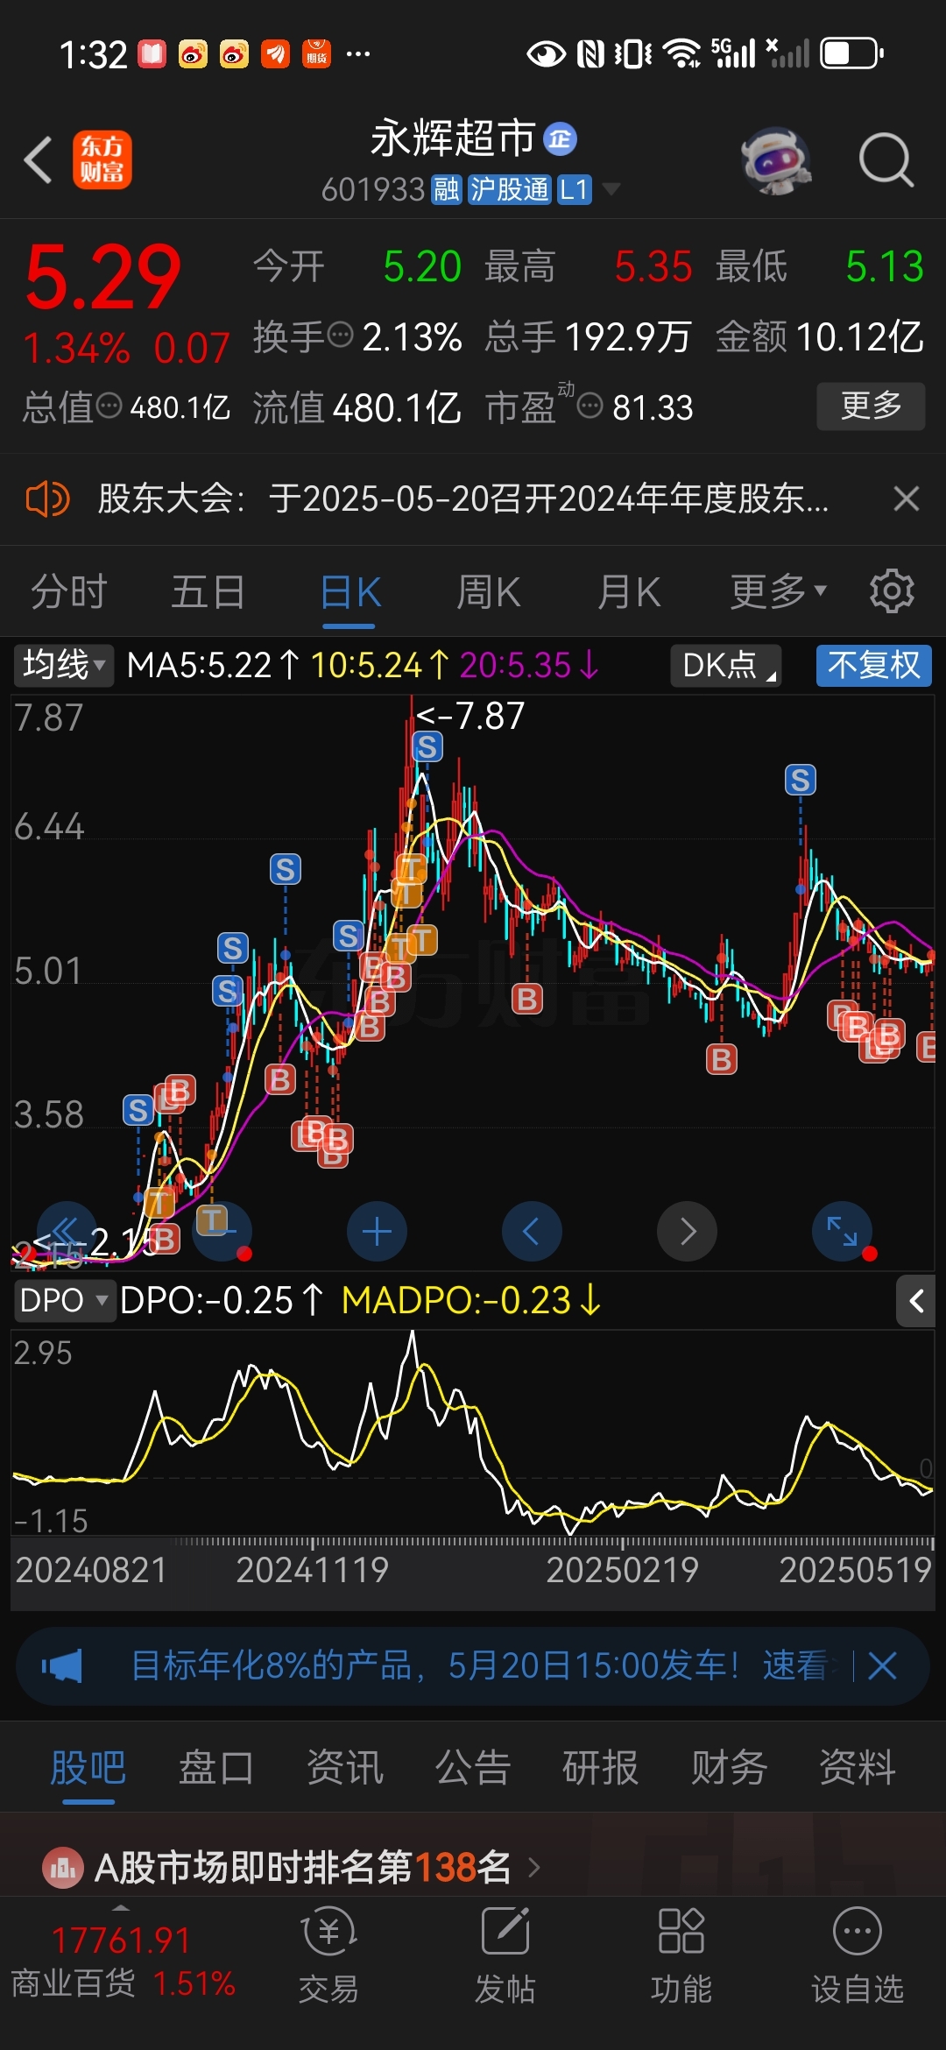
Task: Tap the chart zoom-in plus button
Action: click(377, 1232)
